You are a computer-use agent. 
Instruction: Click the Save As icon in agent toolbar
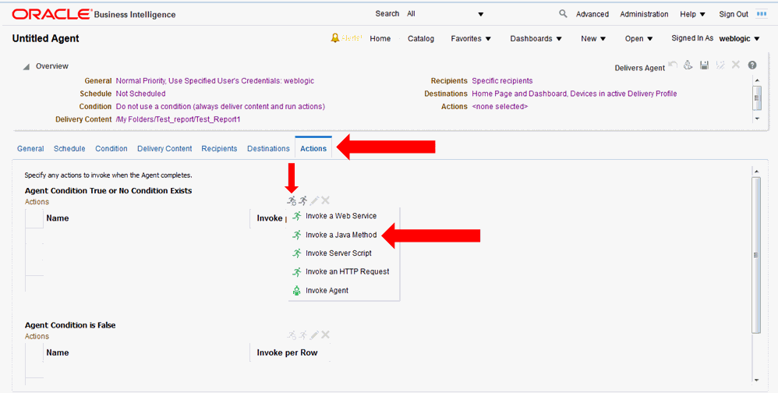point(720,65)
